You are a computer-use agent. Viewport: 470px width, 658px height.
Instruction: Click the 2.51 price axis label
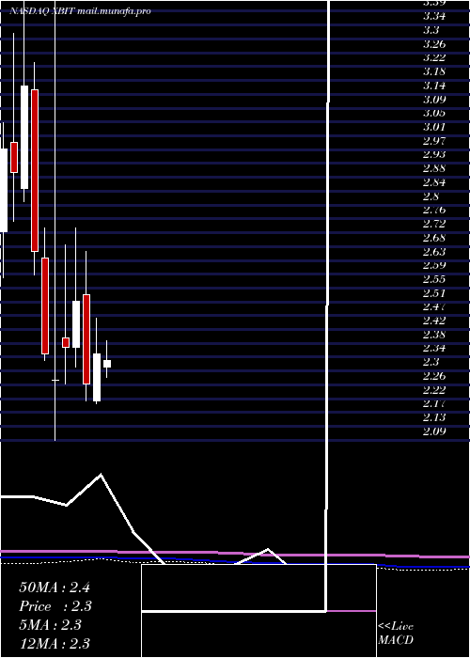[x=434, y=293]
